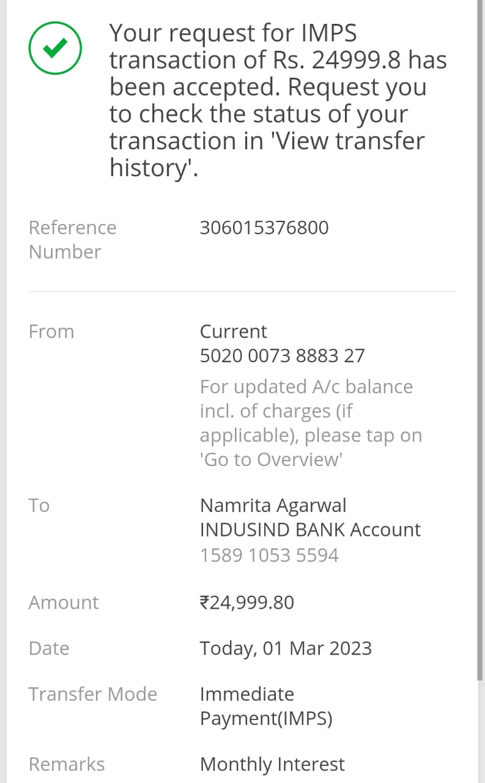Click the Monthly Interest remarks text
485x783 pixels.
[x=272, y=764]
